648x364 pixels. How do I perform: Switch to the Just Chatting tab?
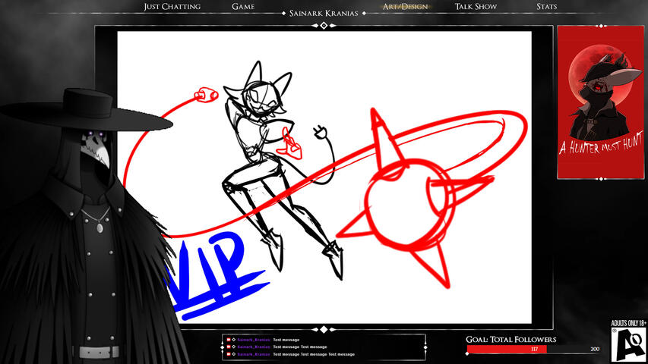172,7
